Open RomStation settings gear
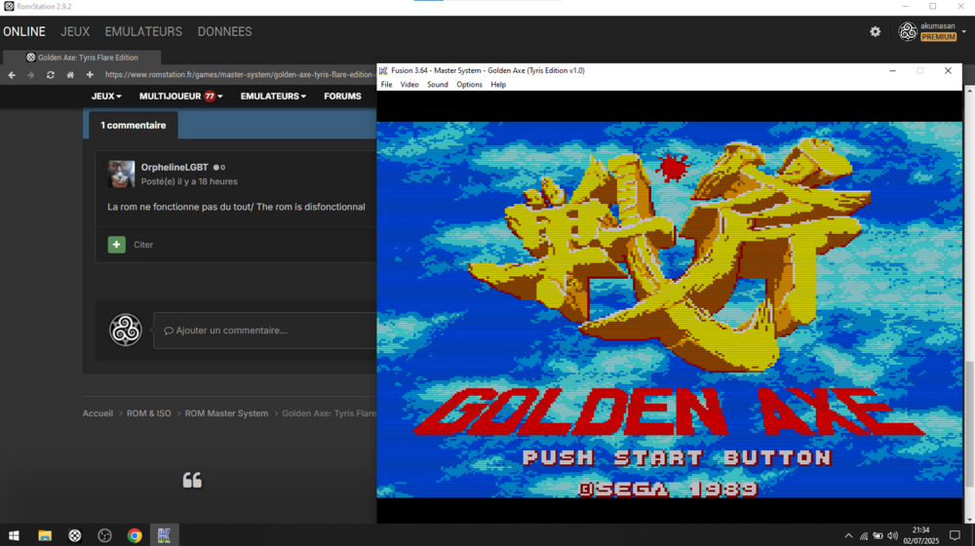The image size is (975, 546). coord(875,31)
